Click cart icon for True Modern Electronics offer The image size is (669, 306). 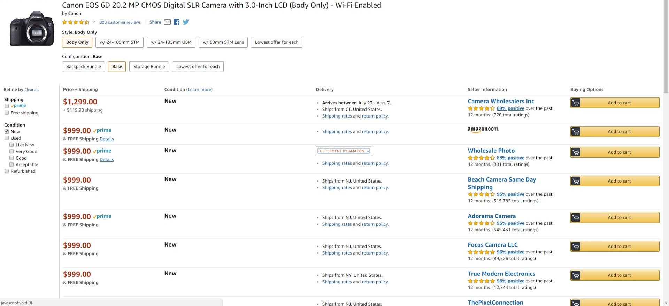click(576, 275)
